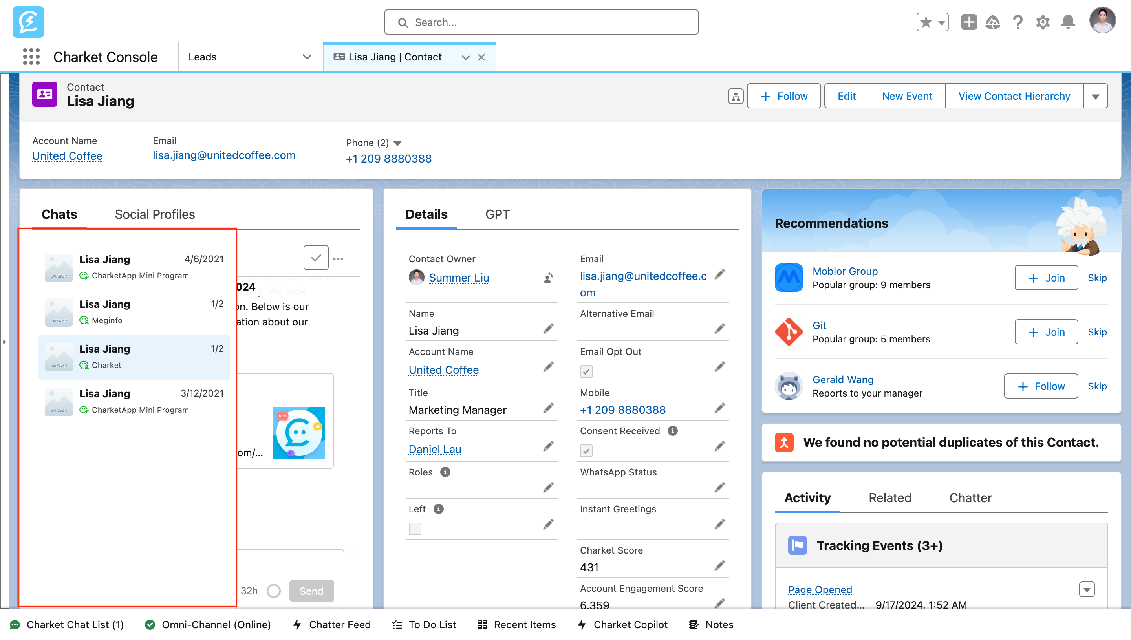Open the Daniel Lau link
The height and width of the screenshot is (640, 1131).
point(435,449)
